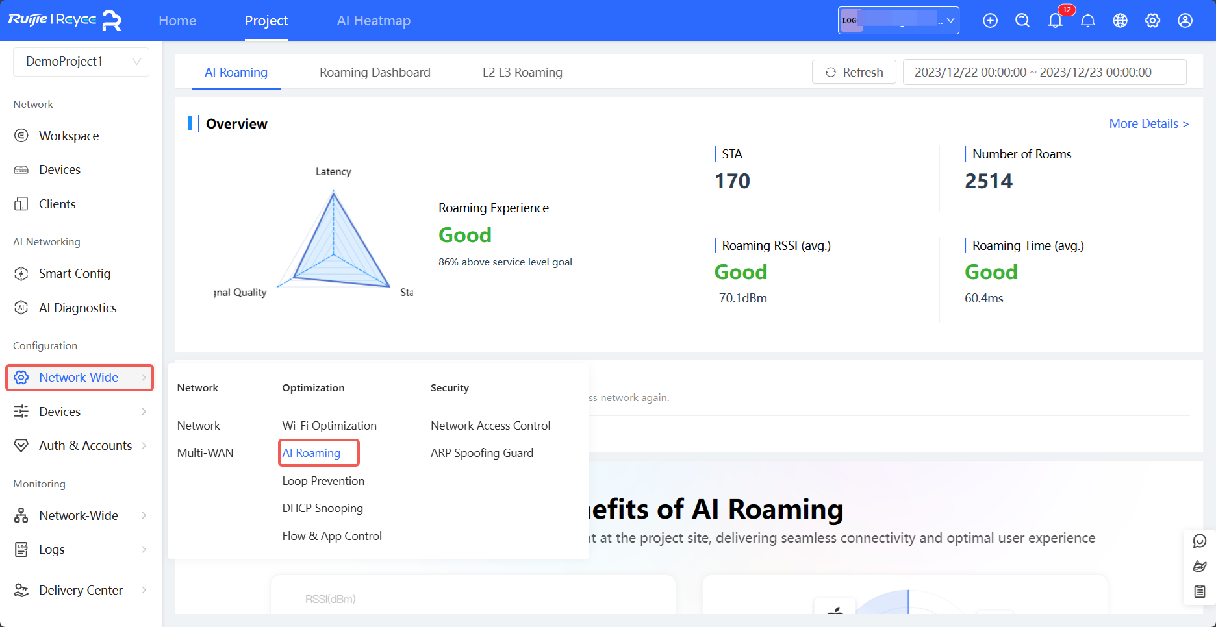Screen dimensions: 1216x627
Task: Click the Clients icon in the sidebar
Action: [21, 203]
